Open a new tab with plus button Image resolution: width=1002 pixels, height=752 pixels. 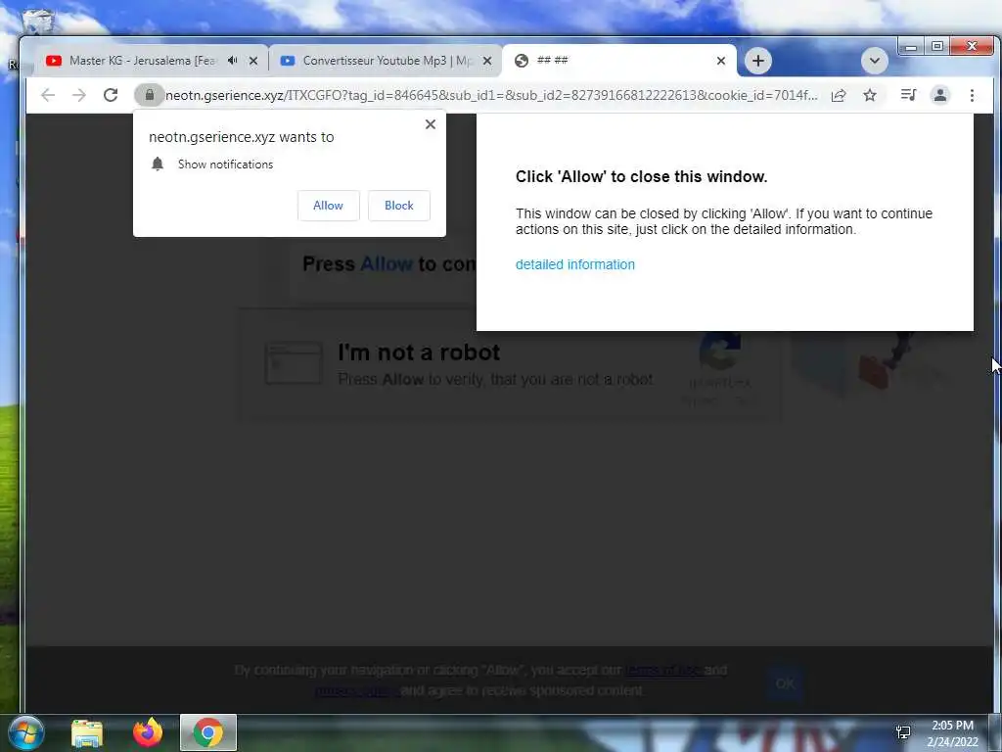(x=758, y=61)
